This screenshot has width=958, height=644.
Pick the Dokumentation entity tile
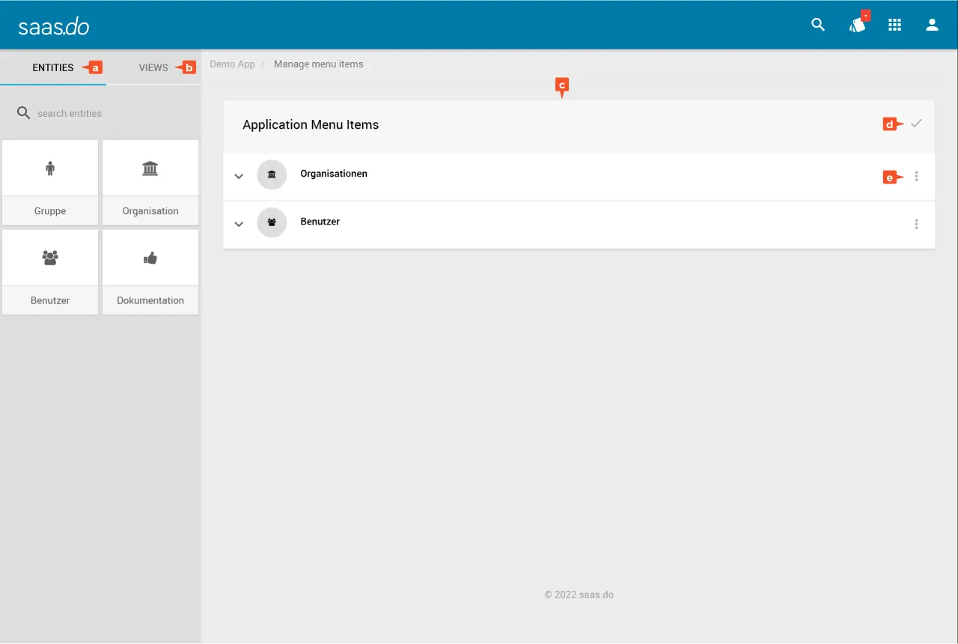pos(150,272)
